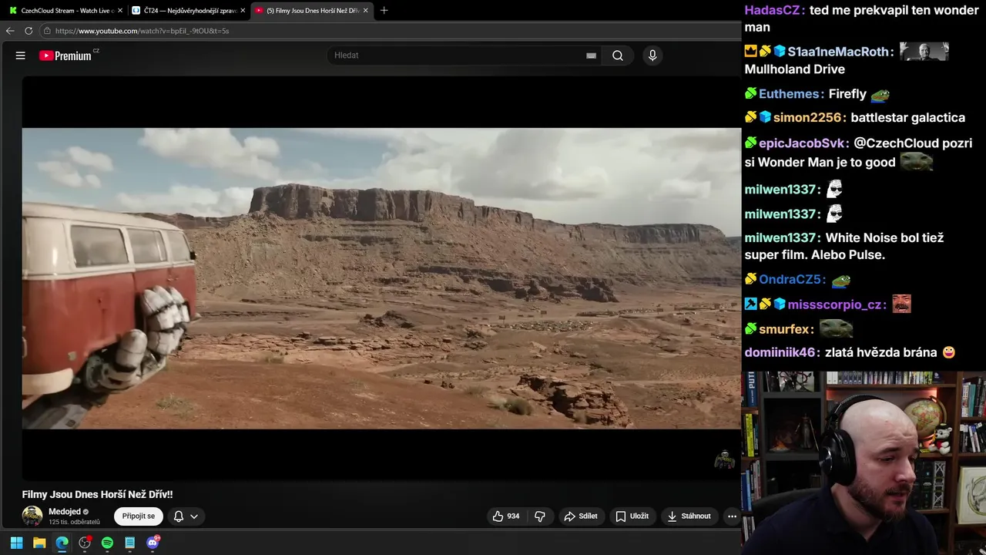Click subscriber count 125 tis. odběratelů
This screenshot has height=555, width=986.
pyautogui.click(x=74, y=523)
